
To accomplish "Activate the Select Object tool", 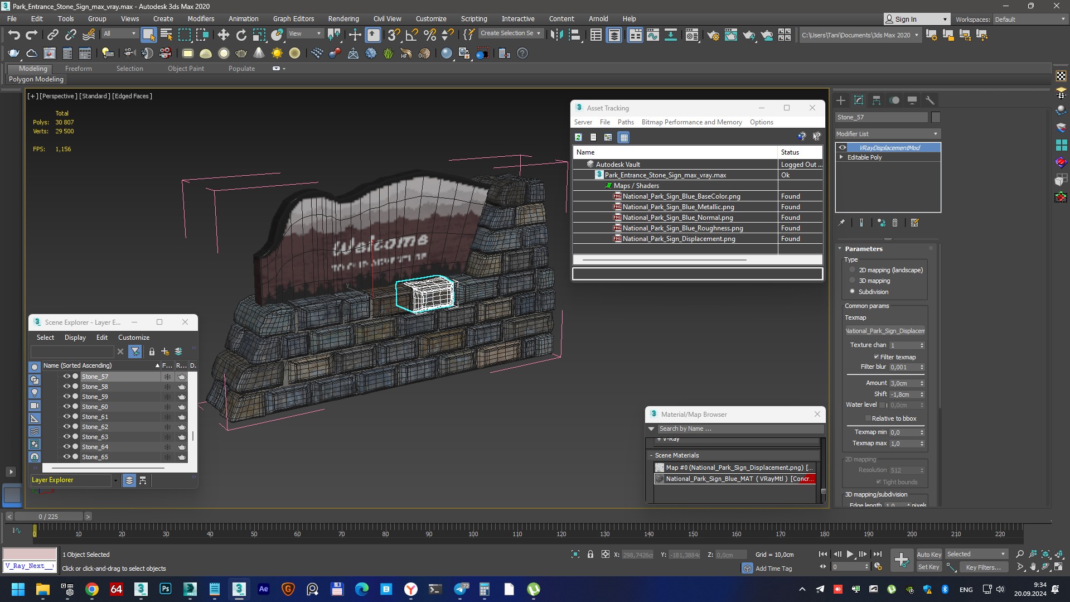I will coord(148,35).
